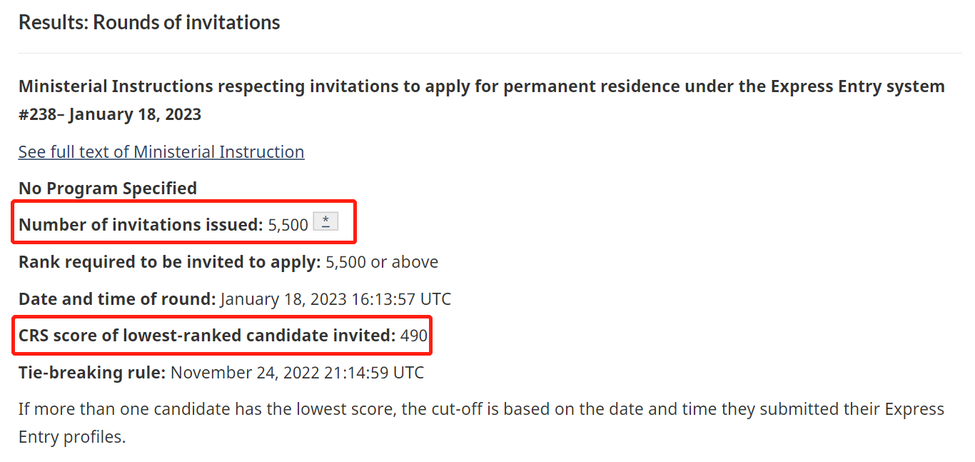This screenshot has width=975, height=462.
Task: Click the Ministerial Instructions respecting invitations title line
Action: click(x=482, y=86)
